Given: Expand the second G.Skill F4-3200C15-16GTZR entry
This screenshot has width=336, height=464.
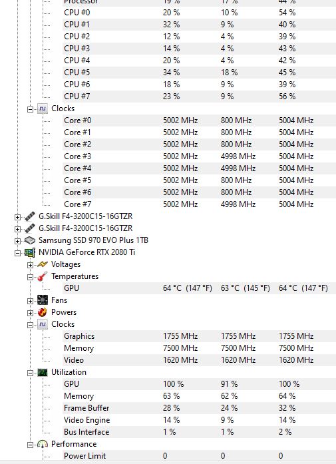Looking at the screenshot, I should pos(17,229).
